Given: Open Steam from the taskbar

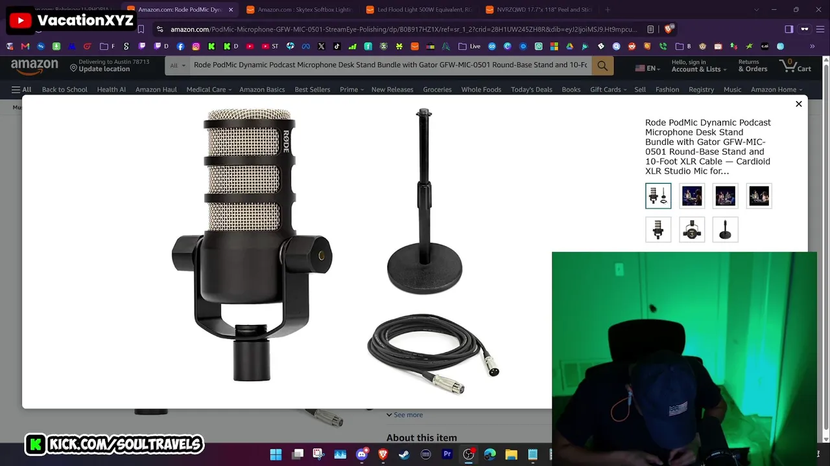Looking at the screenshot, I should pyautogui.click(x=404, y=454).
